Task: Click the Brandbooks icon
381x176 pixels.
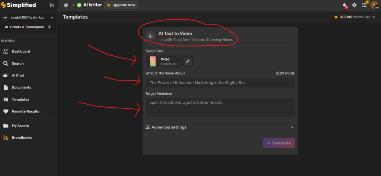Action: pyautogui.click(x=6, y=138)
